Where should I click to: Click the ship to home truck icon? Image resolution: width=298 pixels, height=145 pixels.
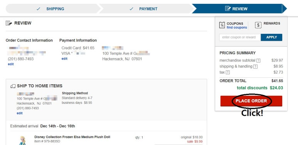click(x=13, y=86)
